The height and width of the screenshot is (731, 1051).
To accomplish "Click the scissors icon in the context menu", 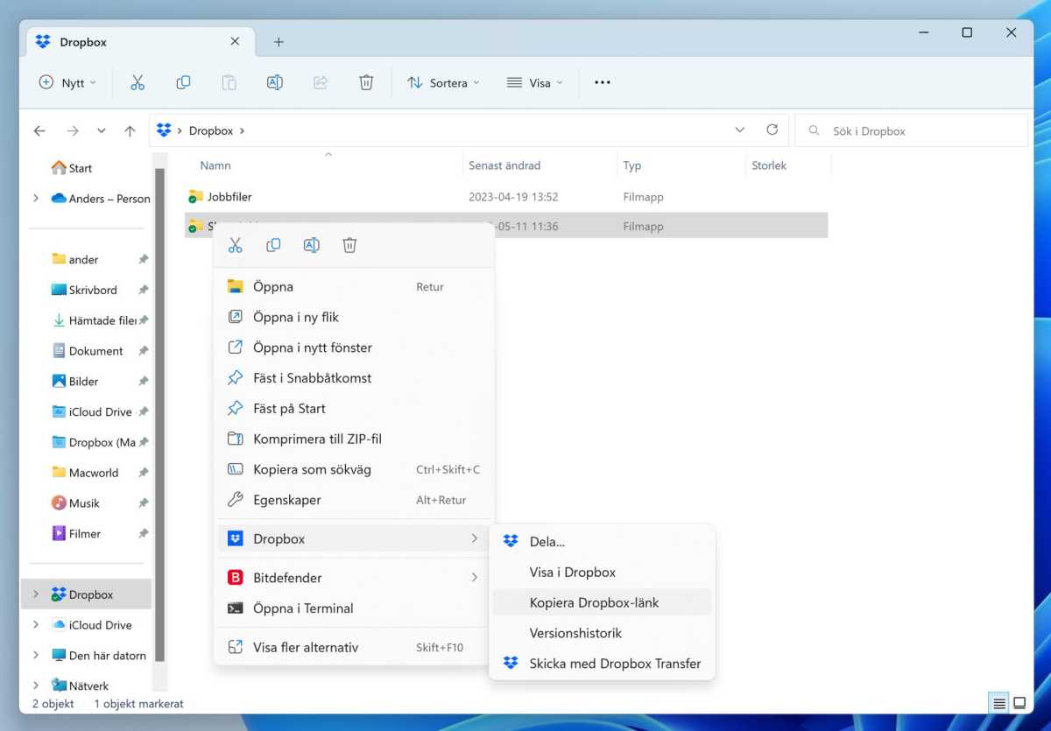I will pos(235,245).
